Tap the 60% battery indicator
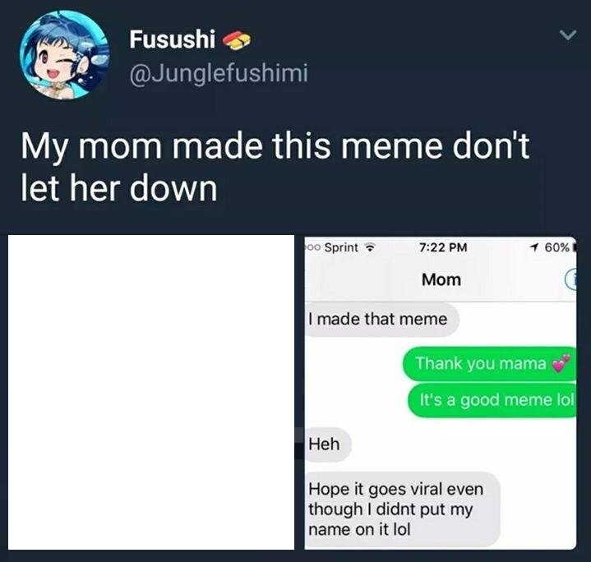 557,247
